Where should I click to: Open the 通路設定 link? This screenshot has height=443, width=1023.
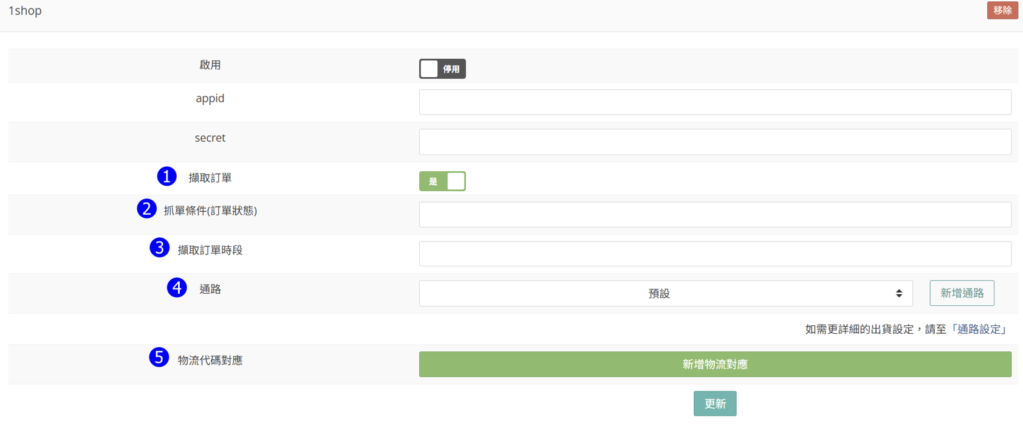(x=979, y=329)
